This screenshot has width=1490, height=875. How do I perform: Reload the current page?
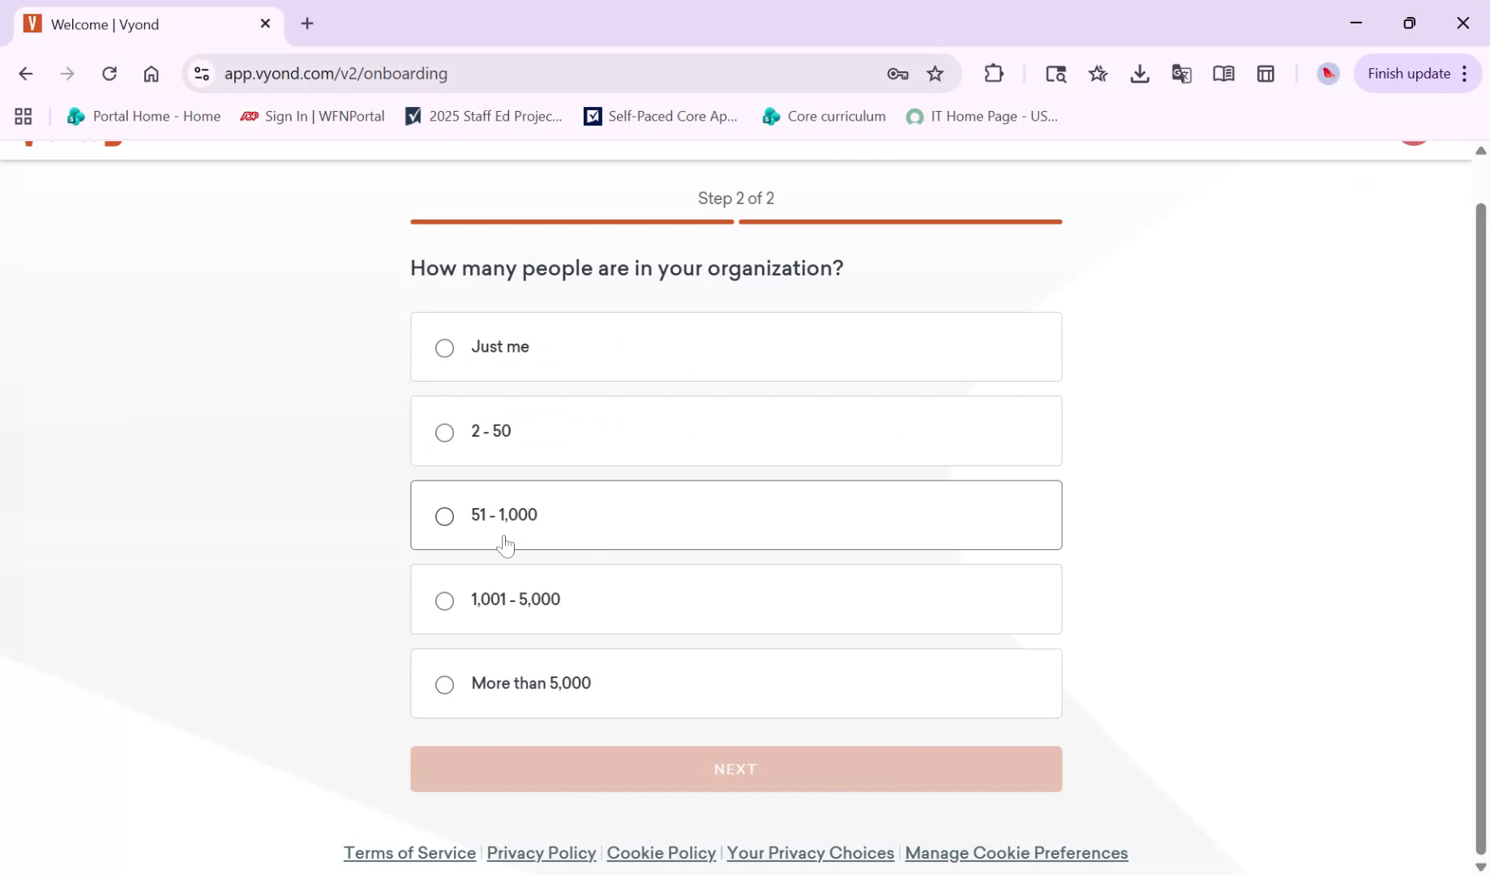pos(109,74)
